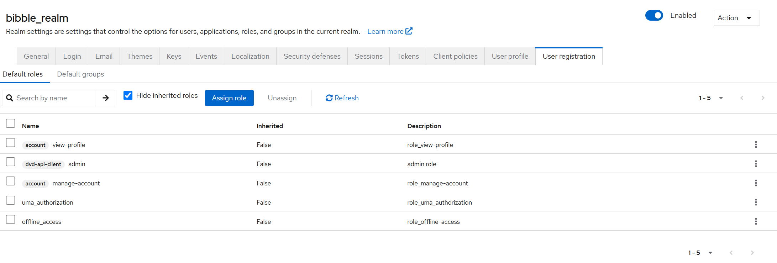777x263 pixels.
Task: Open the Learn more link
Action: pyautogui.click(x=390, y=31)
